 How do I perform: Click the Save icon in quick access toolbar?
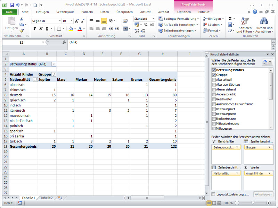12,5
